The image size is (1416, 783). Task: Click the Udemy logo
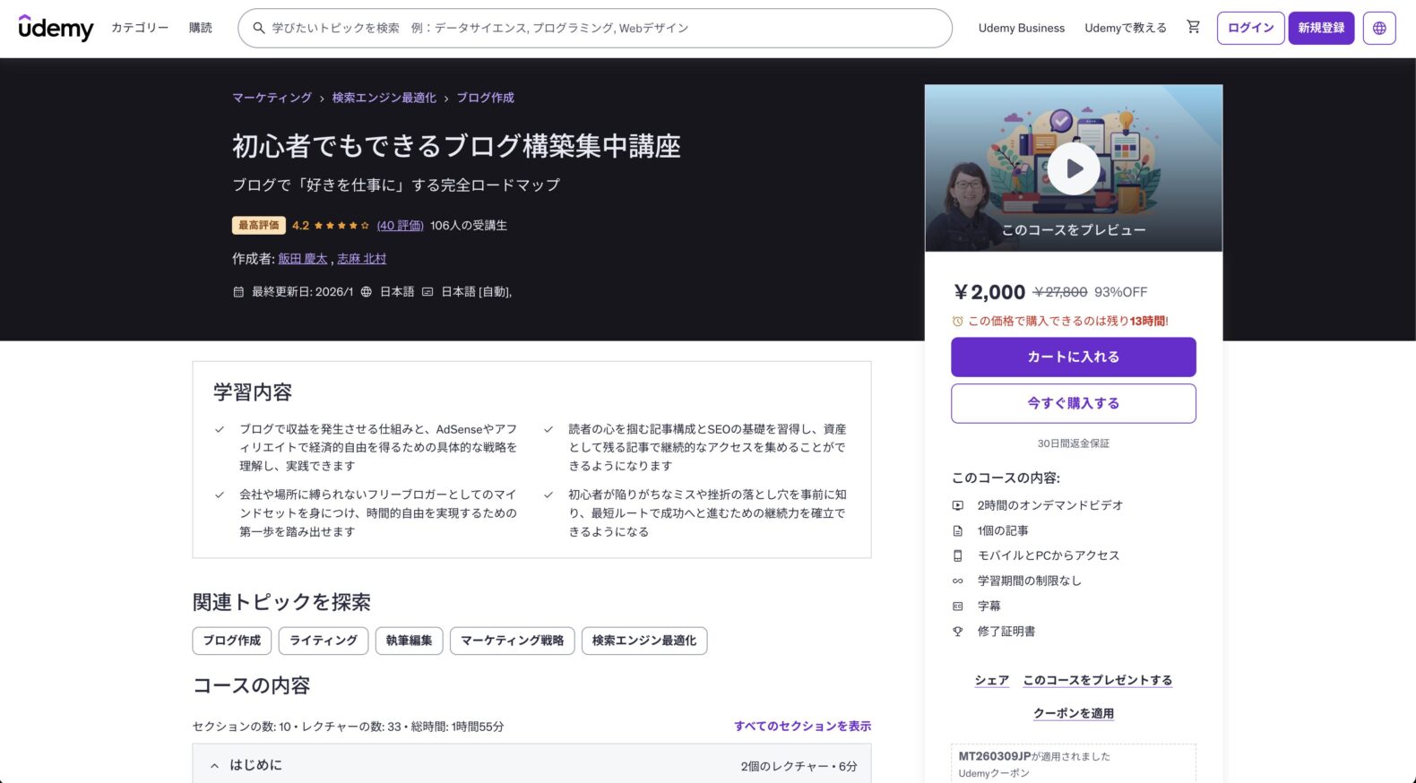click(x=56, y=29)
